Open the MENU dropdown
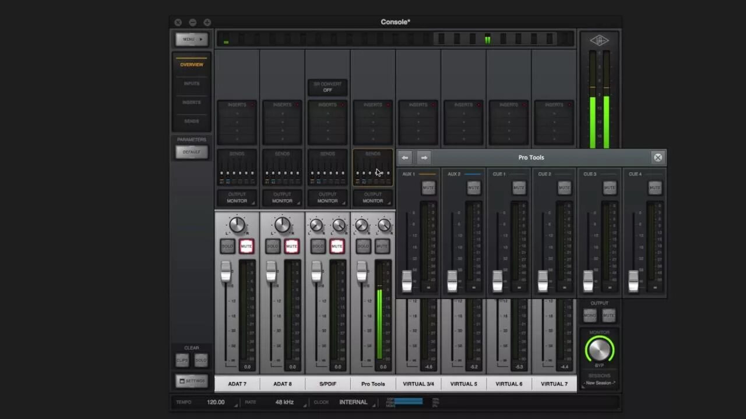The image size is (746, 419). point(192,40)
